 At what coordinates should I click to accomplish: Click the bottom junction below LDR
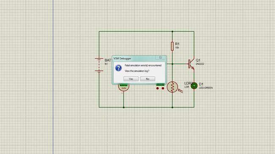[172, 107]
